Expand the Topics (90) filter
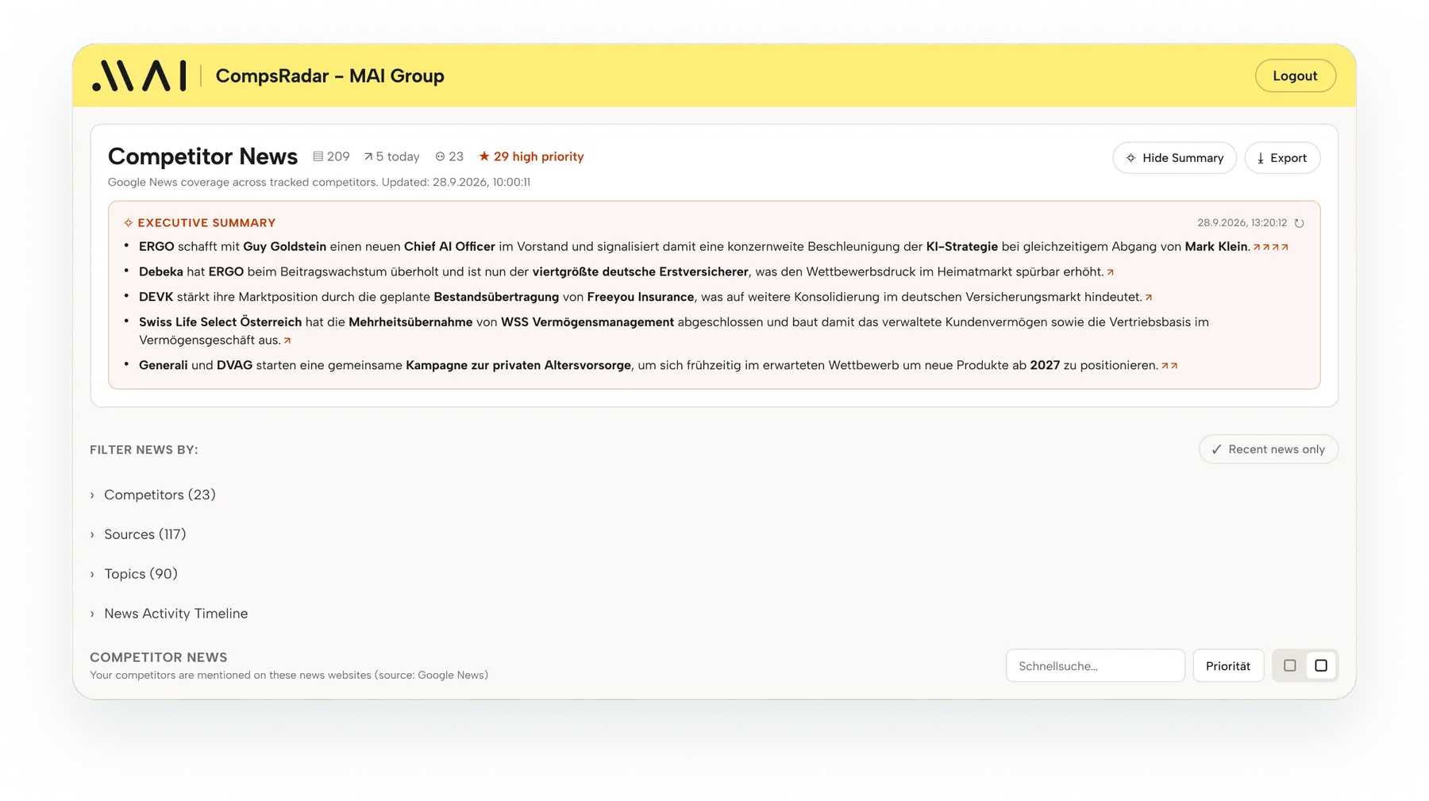Image resolution: width=1429 pixels, height=801 pixels. pos(133,574)
